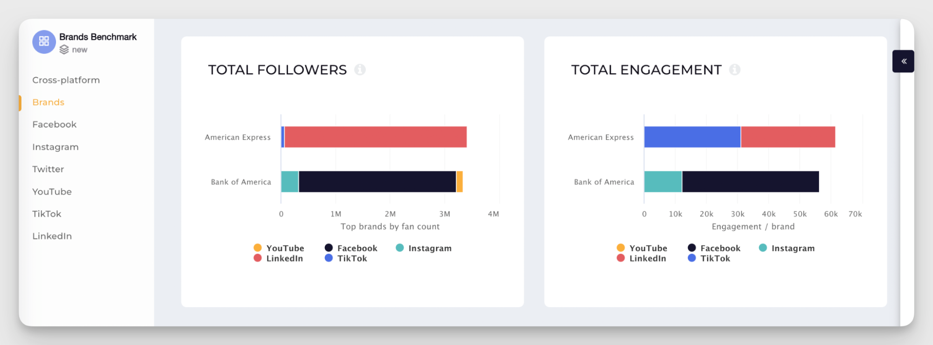The height and width of the screenshot is (345, 933).
Task: Select Facebook in the sidebar navigation
Action: tap(54, 124)
